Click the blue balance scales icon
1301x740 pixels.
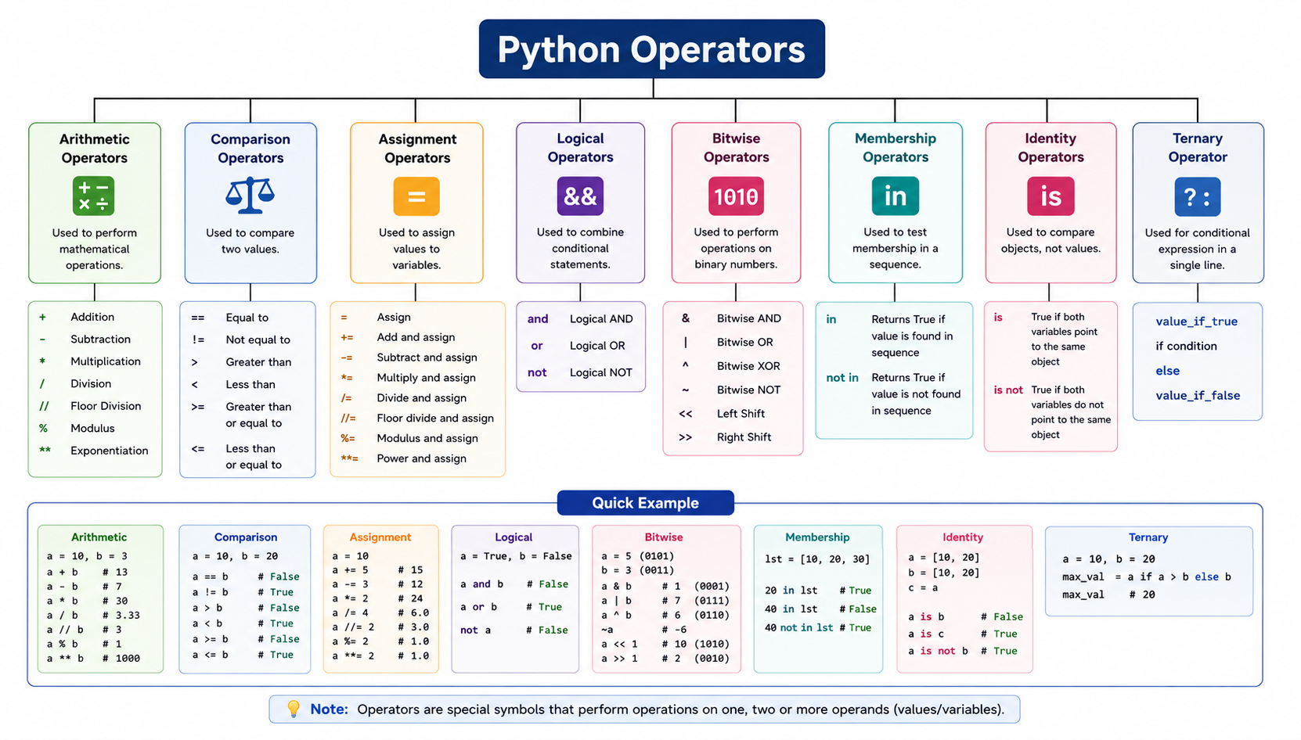point(250,196)
